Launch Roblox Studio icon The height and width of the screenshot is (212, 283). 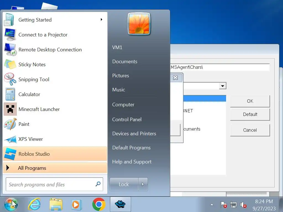click(x=10, y=154)
